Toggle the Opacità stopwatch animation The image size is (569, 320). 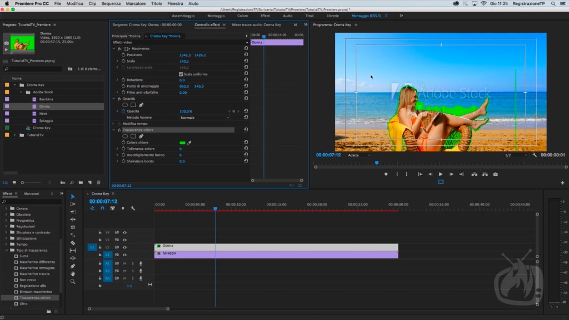click(x=123, y=111)
